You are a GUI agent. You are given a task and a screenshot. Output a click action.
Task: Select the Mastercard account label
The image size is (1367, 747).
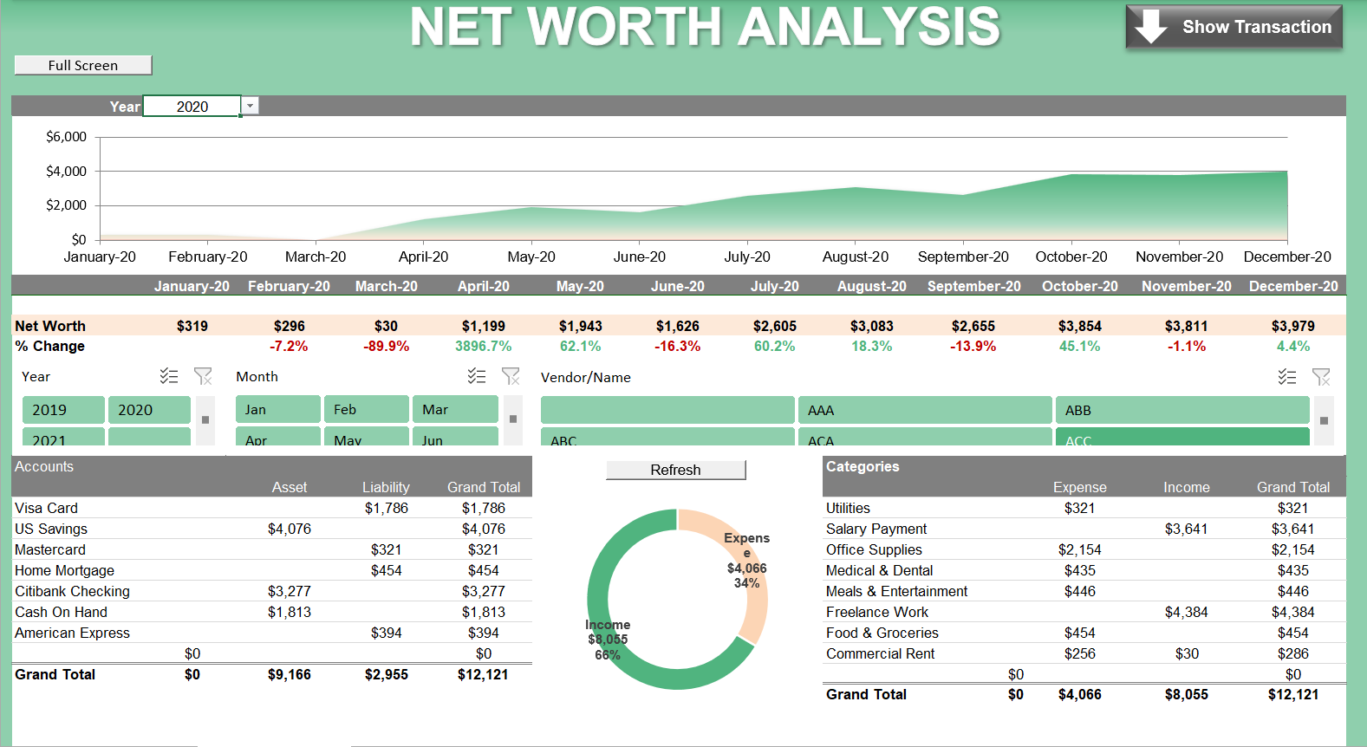pyautogui.click(x=50, y=549)
